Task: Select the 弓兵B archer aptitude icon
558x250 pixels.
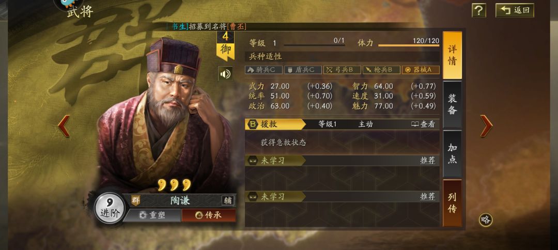Action: [342, 70]
